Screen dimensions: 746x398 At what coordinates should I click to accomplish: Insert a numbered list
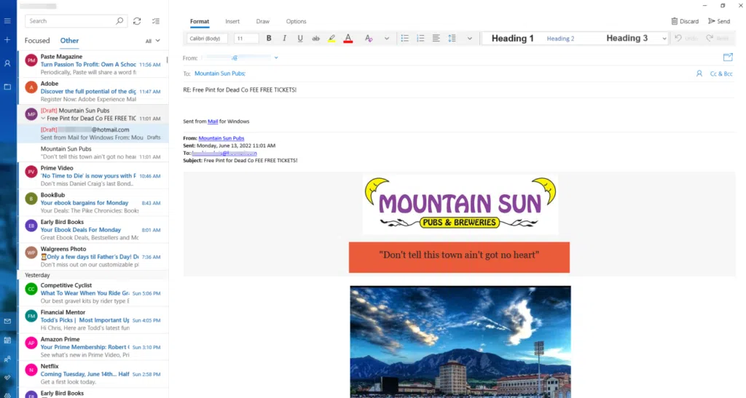(420, 39)
